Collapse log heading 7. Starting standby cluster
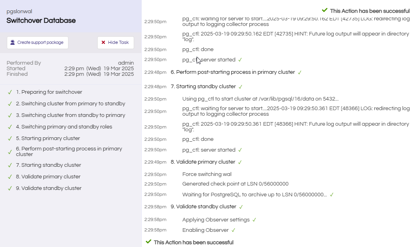 click(203, 87)
